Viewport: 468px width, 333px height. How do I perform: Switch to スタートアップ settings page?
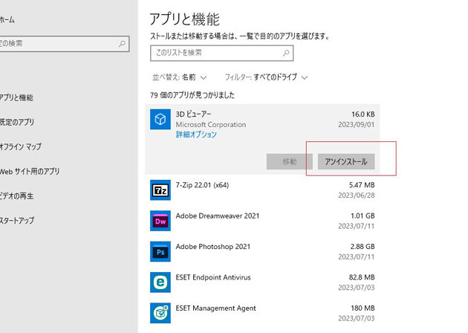click(x=16, y=220)
